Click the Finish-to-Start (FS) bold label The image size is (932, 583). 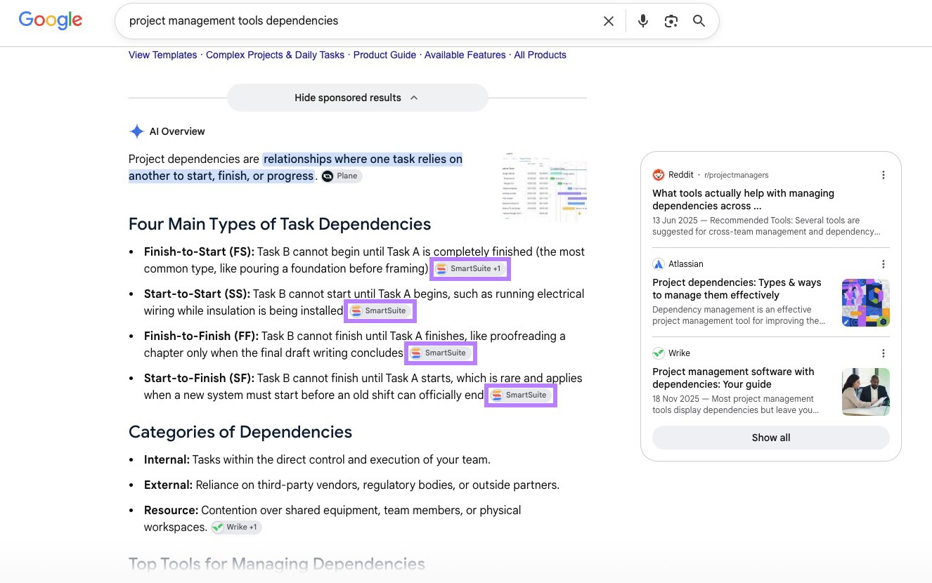pyautogui.click(x=200, y=251)
